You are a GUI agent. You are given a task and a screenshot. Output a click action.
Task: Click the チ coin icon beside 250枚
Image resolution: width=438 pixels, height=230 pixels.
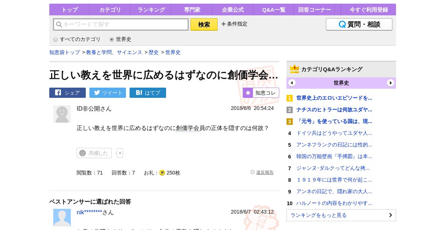tap(162, 173)
